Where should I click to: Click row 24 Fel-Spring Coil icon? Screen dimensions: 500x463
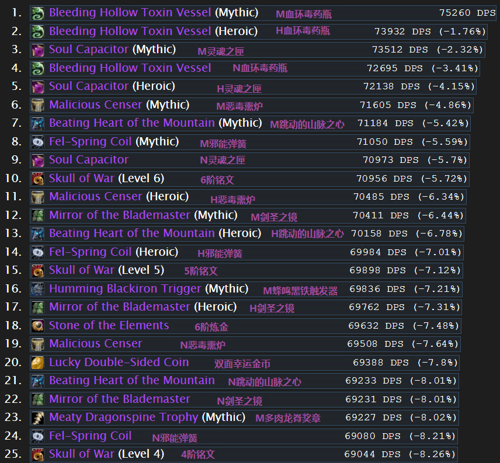pyautogui.click(x=37, y=436)
